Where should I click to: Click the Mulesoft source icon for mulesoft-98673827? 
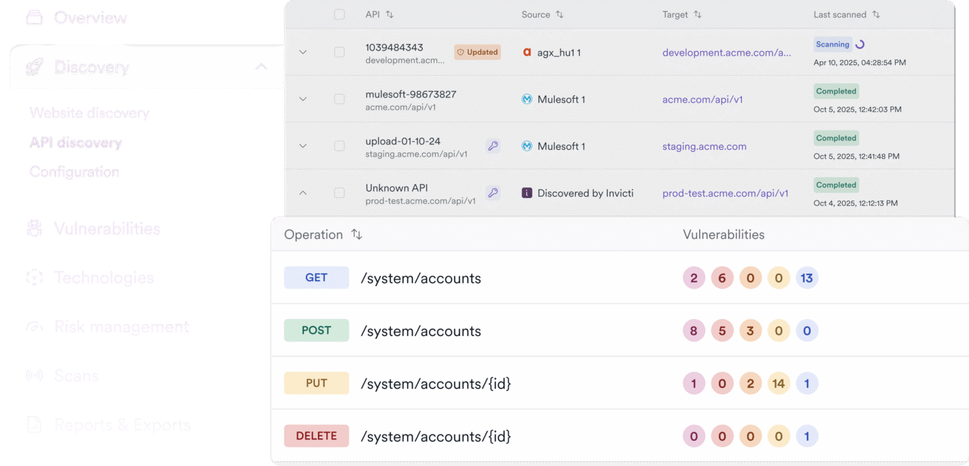point(527,99)
